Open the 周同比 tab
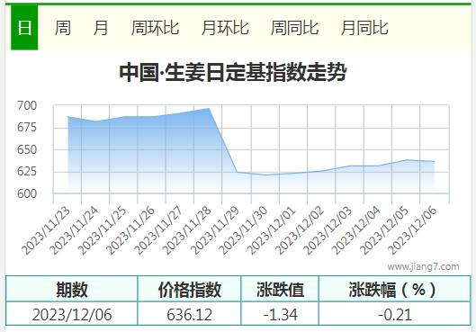Screen dimensions: 476x332 (x=294, y=28)
